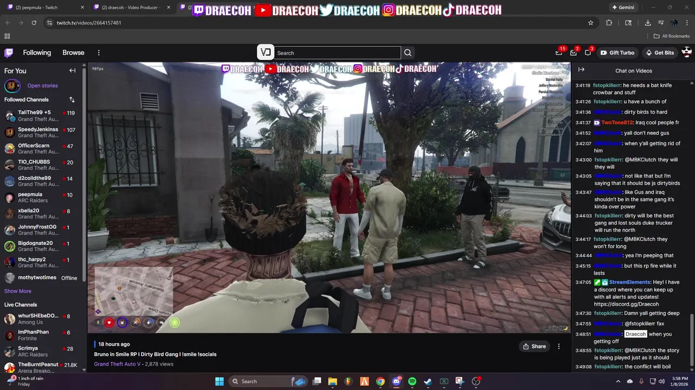Open the TallThe99 +5 channel
The height and width of the screenshot is (390, 695).
tap(41, 116)
